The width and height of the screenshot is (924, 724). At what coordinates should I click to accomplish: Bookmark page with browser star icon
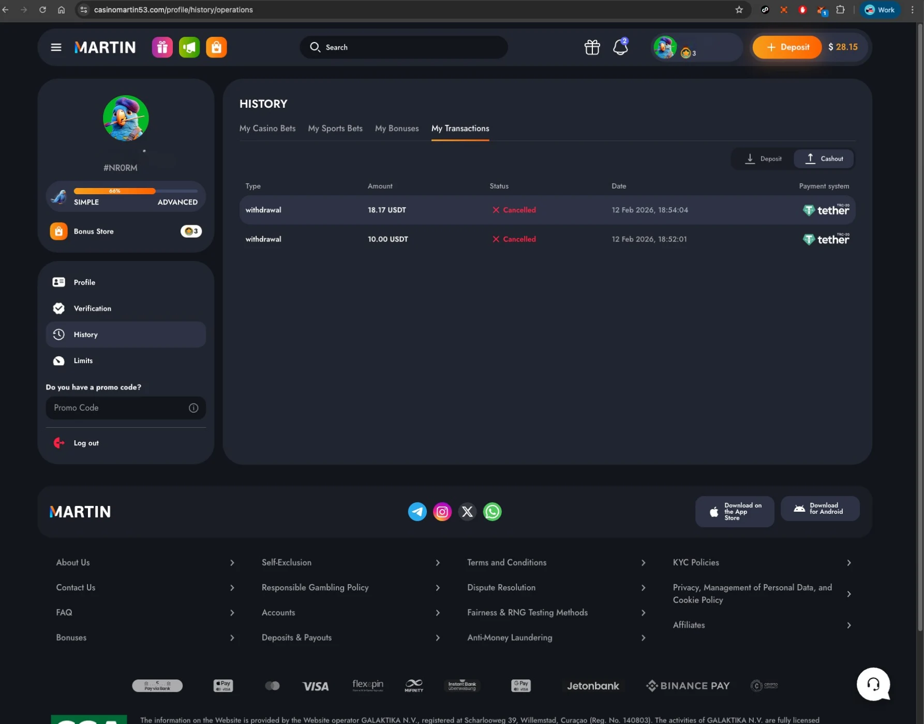[x=739, y=10]
